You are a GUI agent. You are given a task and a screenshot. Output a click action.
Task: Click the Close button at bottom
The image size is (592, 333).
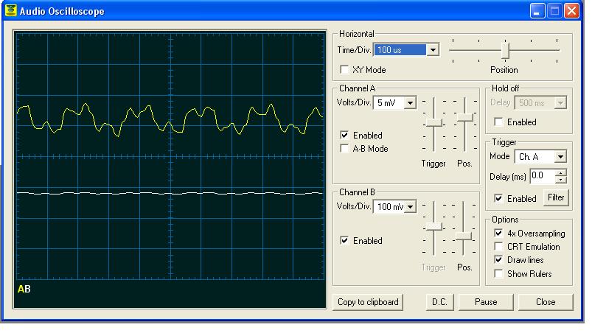coord(546,302)
